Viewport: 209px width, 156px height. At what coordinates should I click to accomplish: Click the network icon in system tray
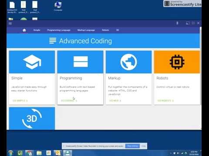pos(182,153)
